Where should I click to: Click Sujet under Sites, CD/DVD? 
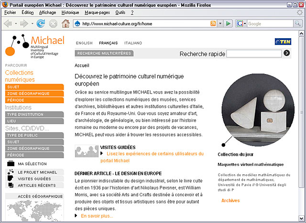pyautogui.click(x=34, y=142)
